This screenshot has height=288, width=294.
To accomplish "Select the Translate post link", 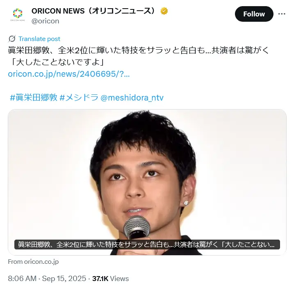I will 39,39.
